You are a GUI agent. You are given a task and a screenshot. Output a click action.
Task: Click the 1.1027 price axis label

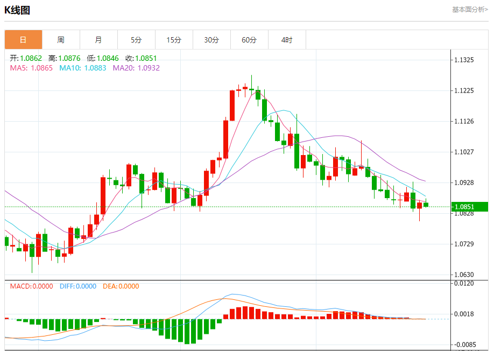[464, 152]
